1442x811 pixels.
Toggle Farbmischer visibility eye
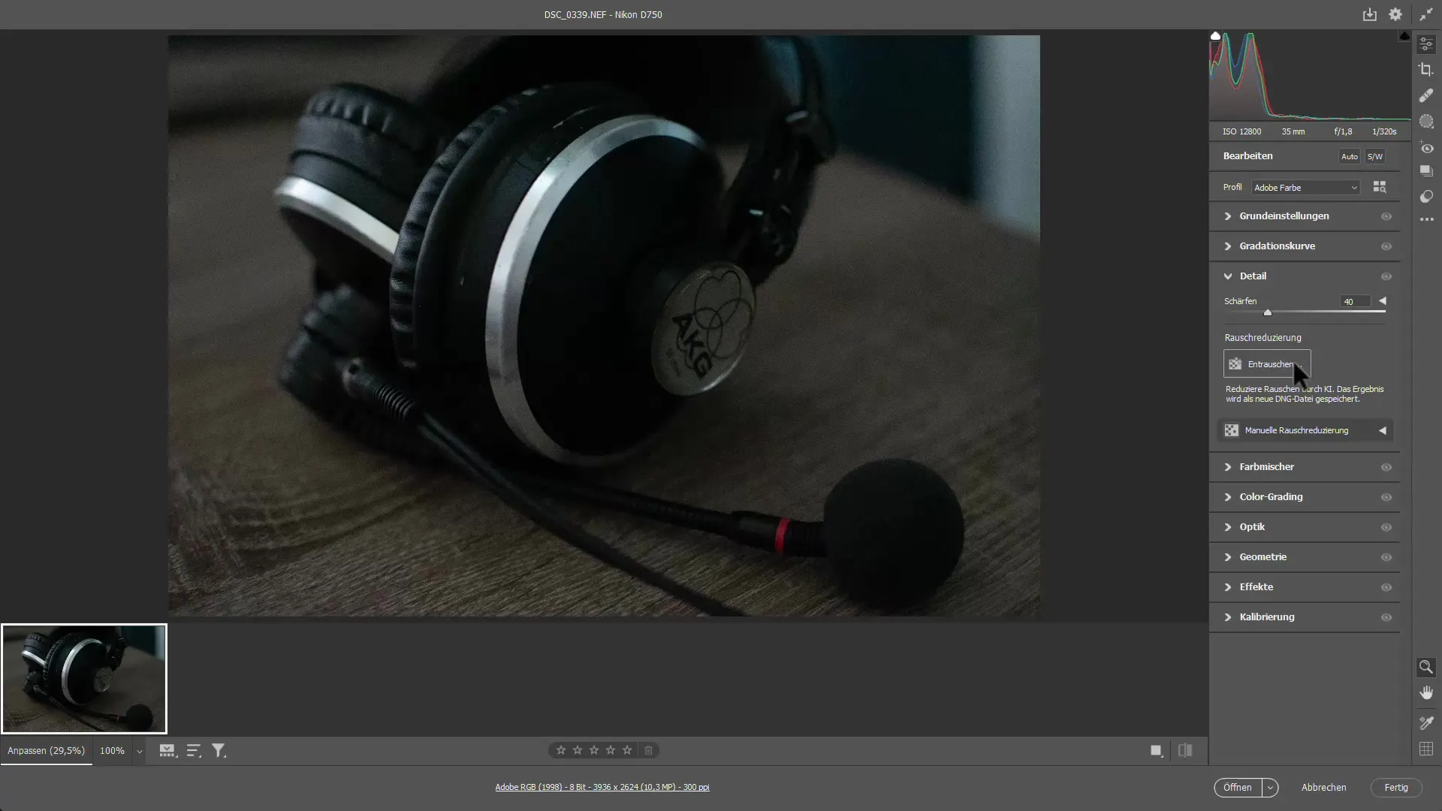(x=1386, y=467)
